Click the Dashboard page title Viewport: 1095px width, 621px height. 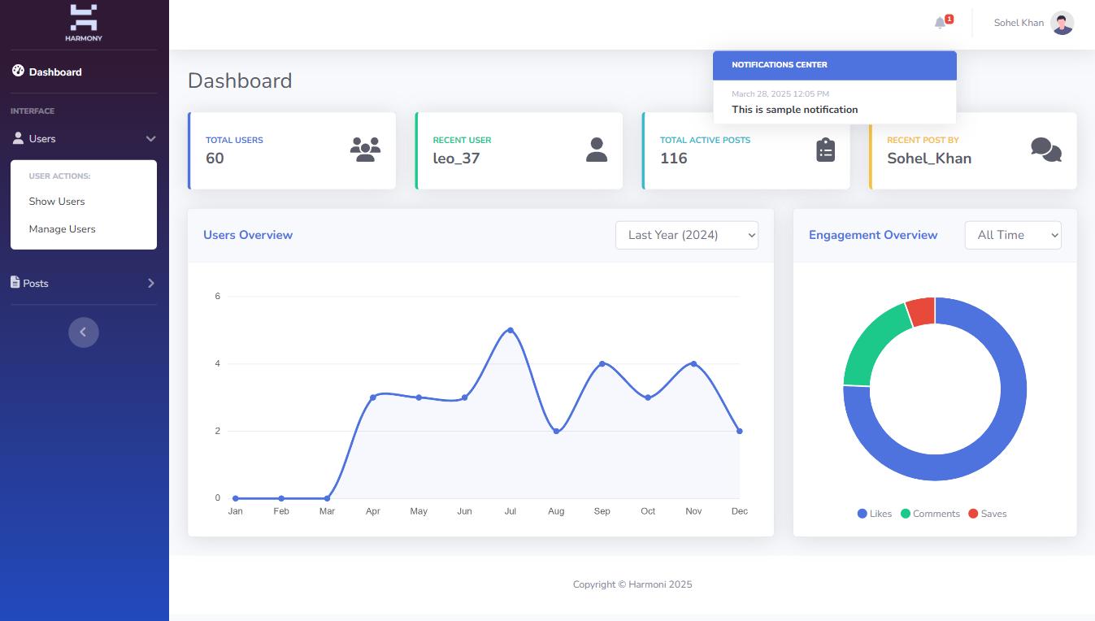pos(240,80)
